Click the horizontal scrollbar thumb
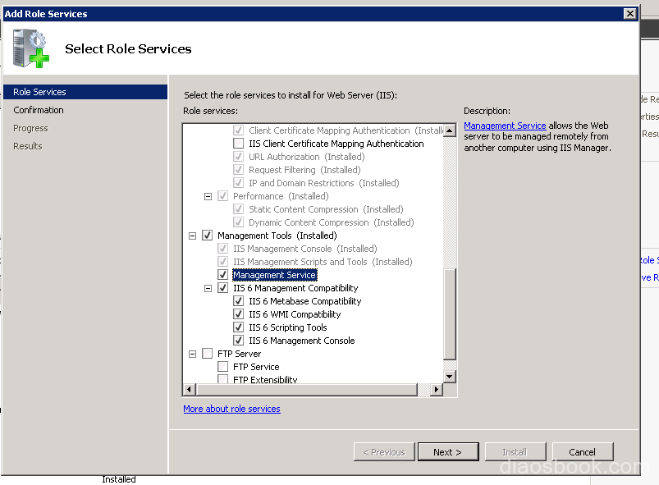Viewport: 659px width, 485px height. point(307,390)
